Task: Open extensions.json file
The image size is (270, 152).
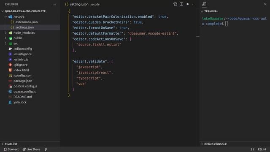Action: click(27, 22)
